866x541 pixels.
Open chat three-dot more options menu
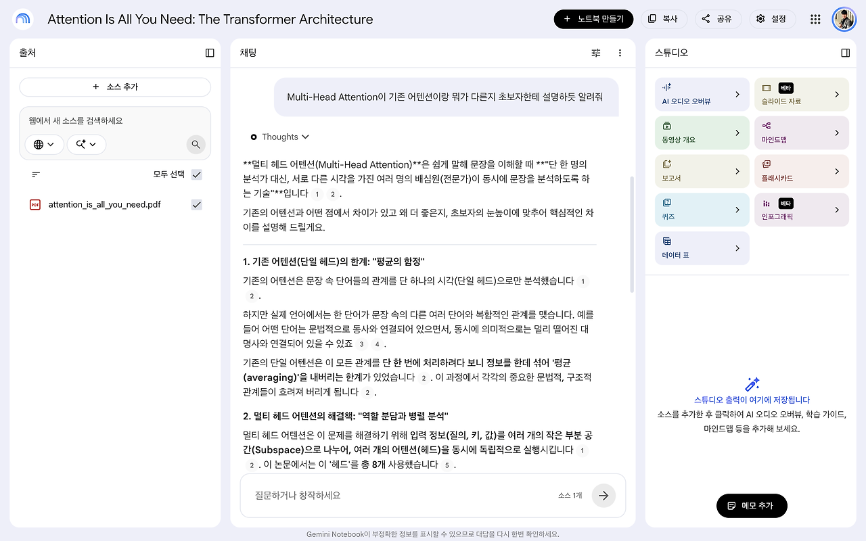(x=620, y=53)
